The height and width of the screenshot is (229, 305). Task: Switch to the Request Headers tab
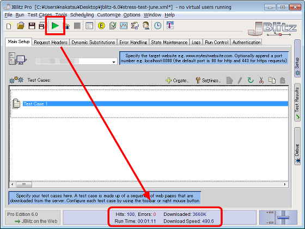click(x=51, y=43)
